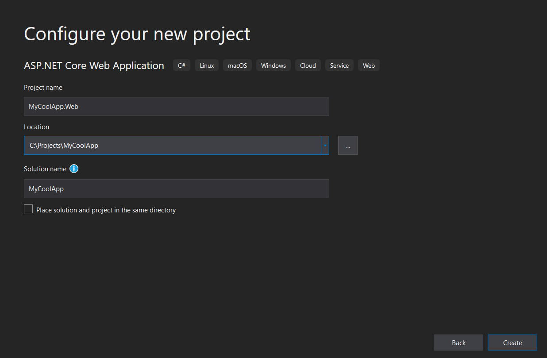547x358 pixels.
Task: Highlight the MyCoolApp.Web project name field
Action: point(176,106)
